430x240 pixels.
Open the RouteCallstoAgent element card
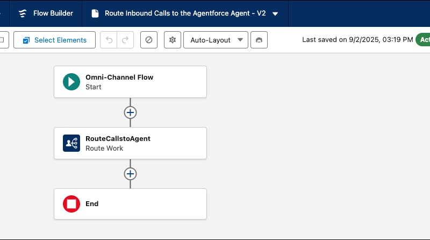coord(130,143)
